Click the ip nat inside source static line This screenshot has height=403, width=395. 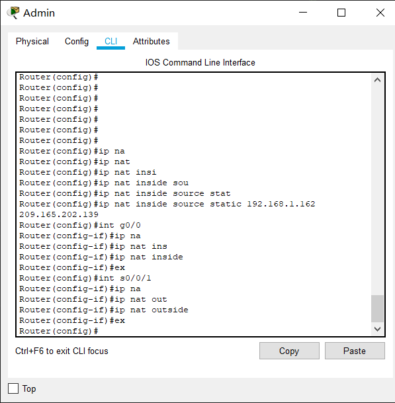coord(167,204)
